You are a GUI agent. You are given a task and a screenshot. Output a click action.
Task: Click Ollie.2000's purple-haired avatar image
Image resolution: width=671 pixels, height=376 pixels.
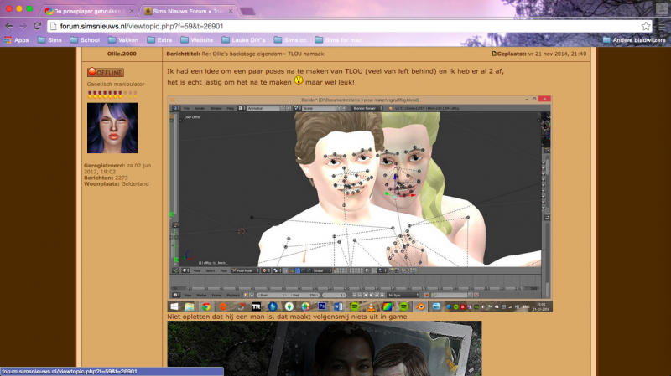112,128
